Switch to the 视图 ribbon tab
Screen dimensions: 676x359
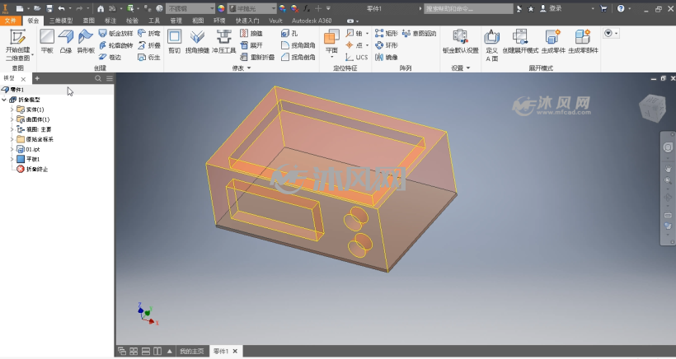198,21
